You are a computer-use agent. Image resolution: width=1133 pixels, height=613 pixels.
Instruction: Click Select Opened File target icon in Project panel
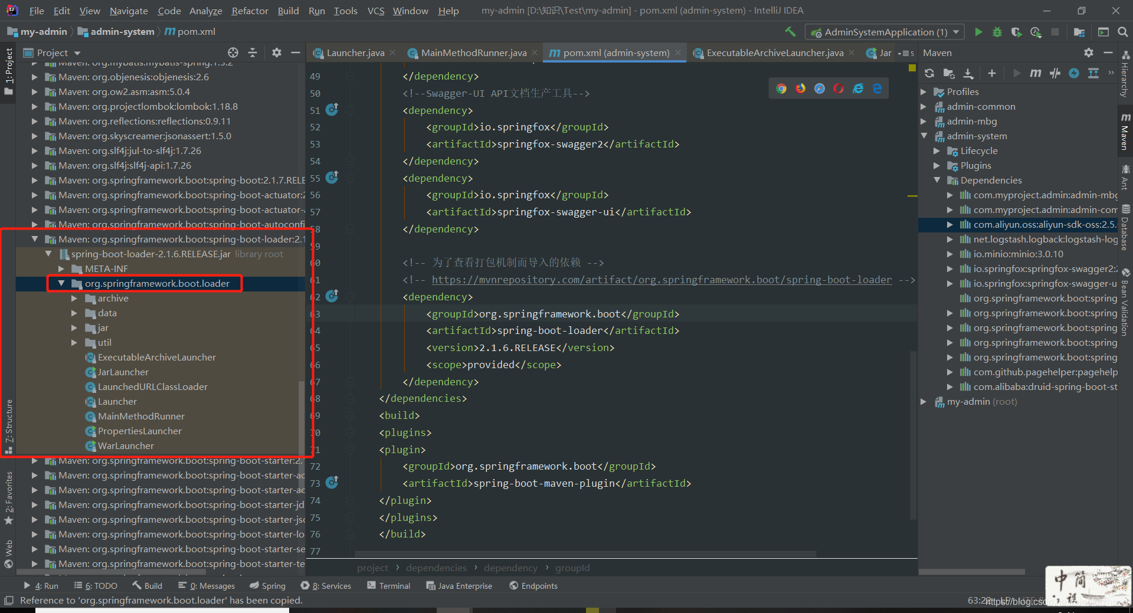(x=233, y=53)
